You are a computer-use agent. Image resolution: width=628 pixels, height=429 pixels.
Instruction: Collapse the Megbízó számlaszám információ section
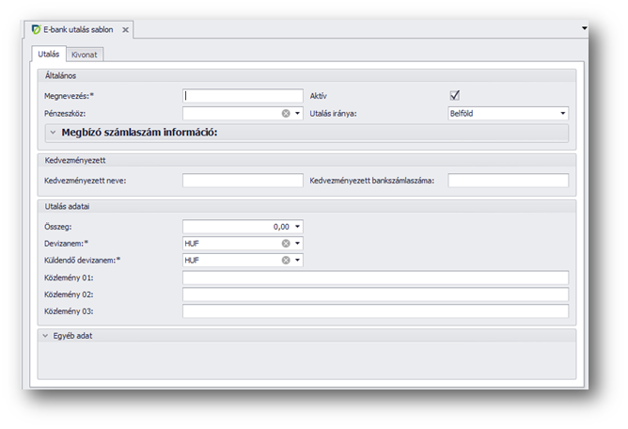[x=53, y=133]
